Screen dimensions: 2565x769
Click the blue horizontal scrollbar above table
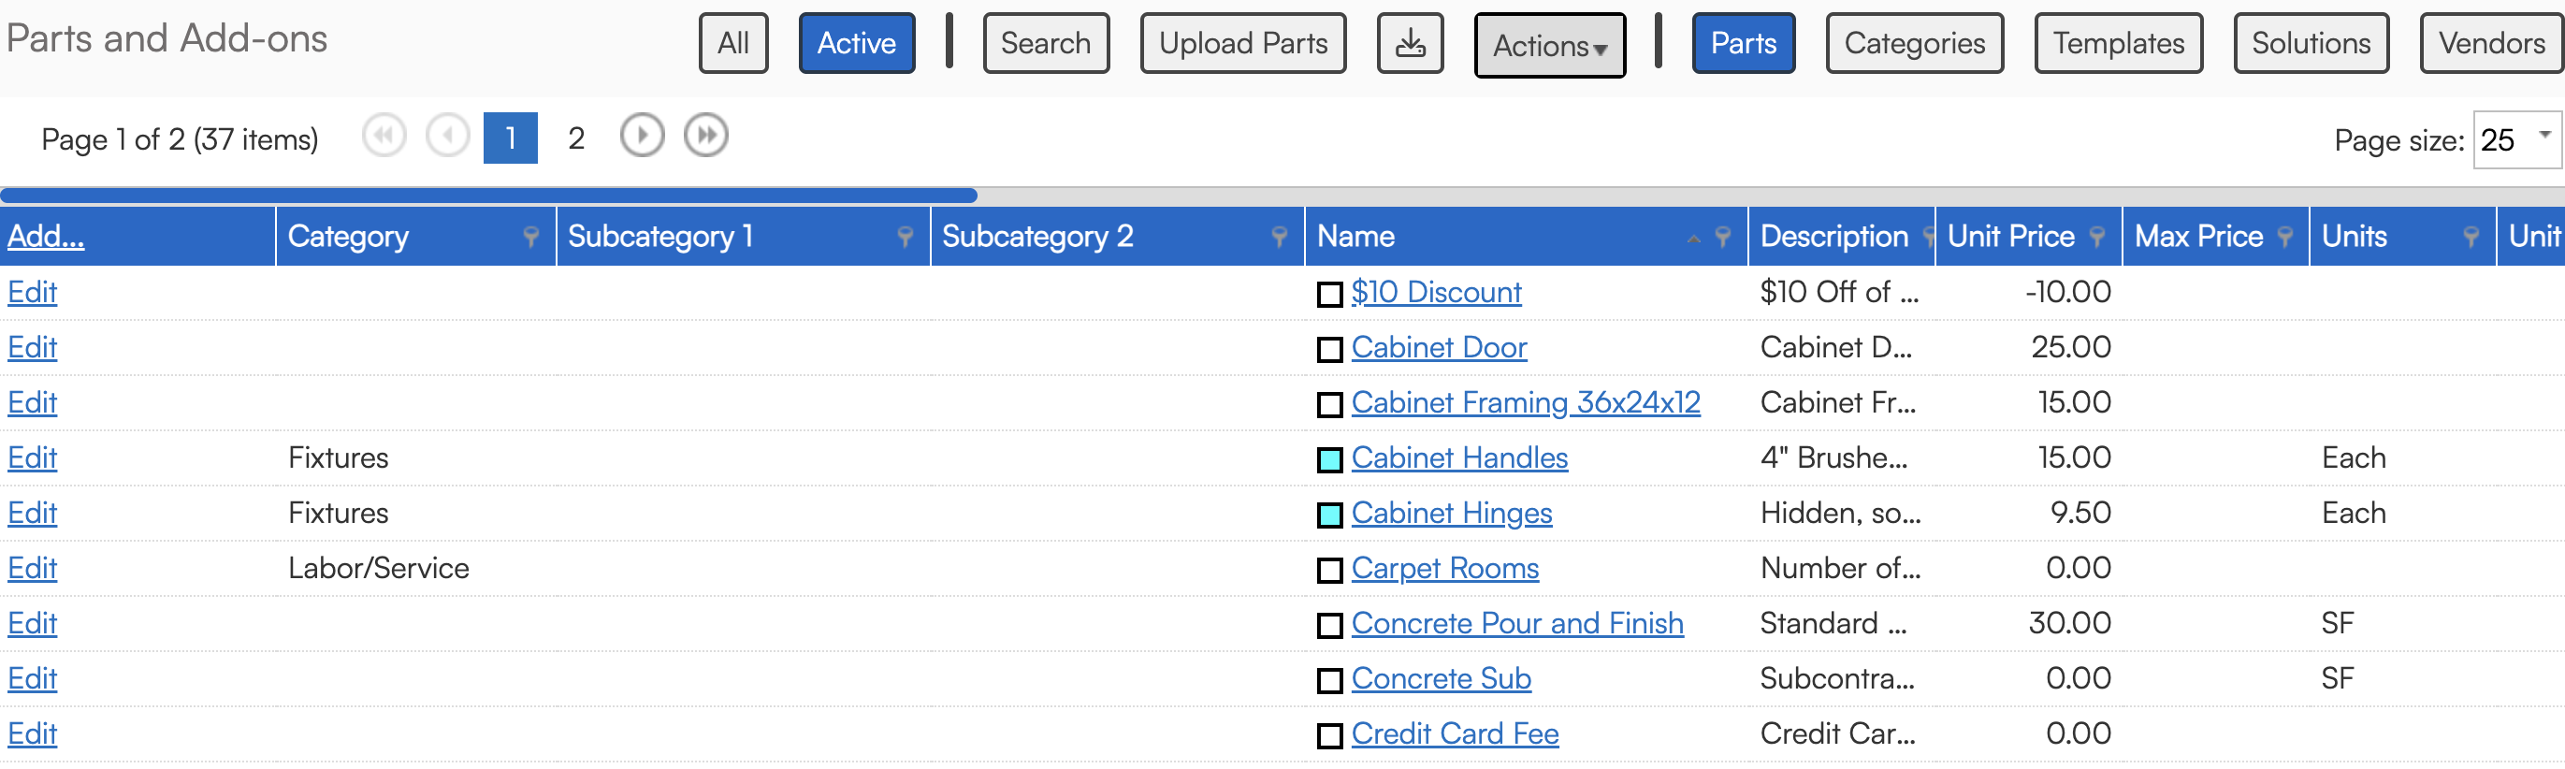(488, 196)
